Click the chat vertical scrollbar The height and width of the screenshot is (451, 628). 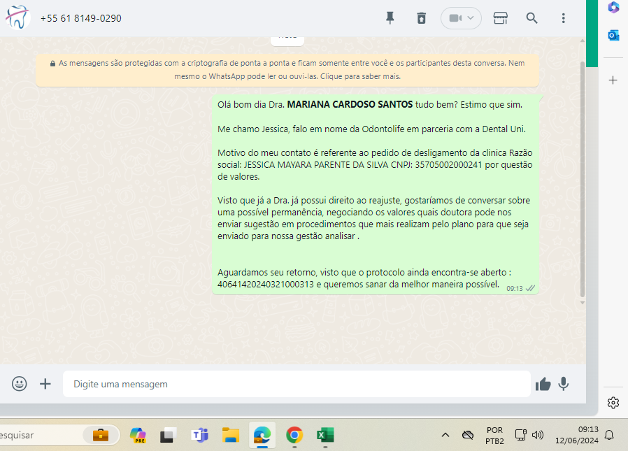583,178
